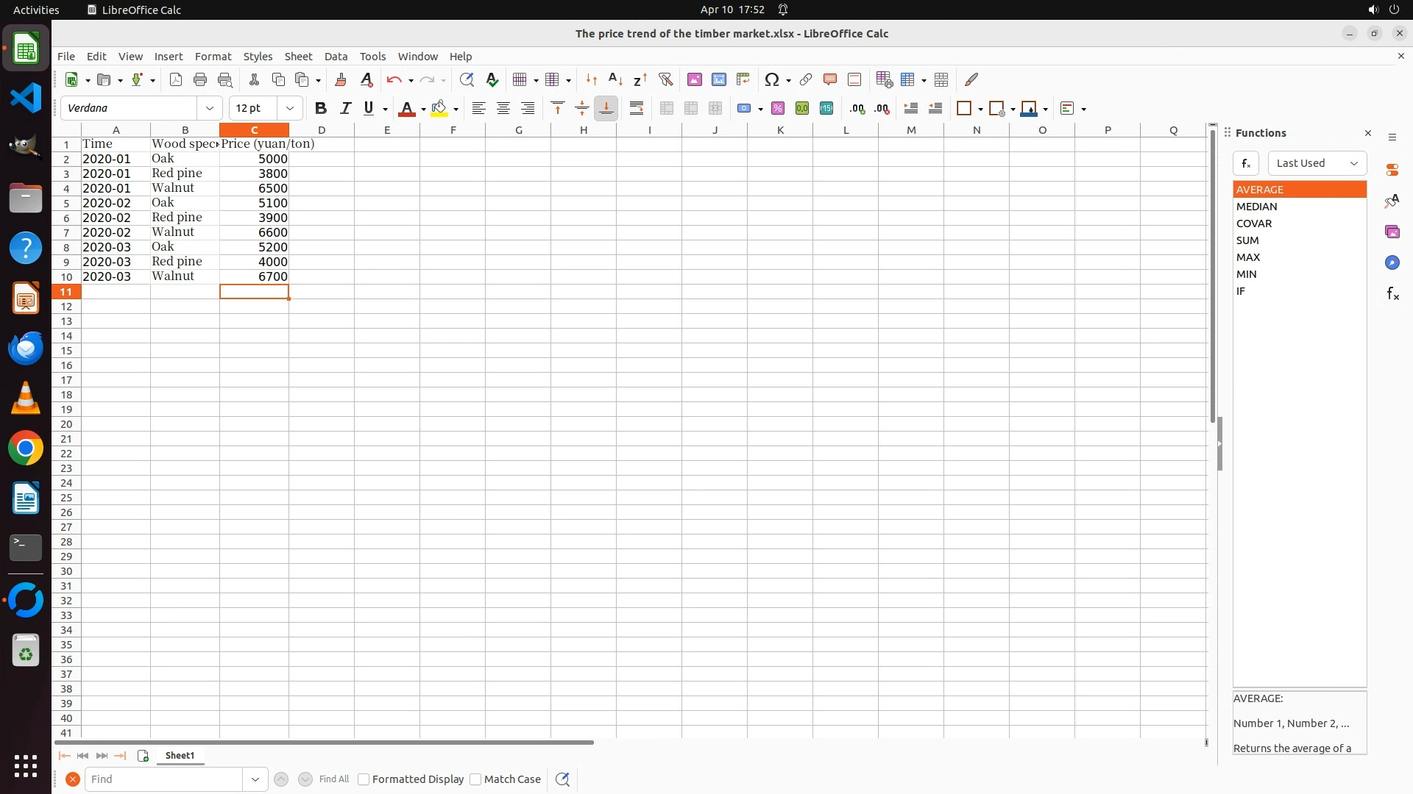The image size is (1413, 794).
Task: Expand the Last Used category dropdown
Action: coord(1317,163)
